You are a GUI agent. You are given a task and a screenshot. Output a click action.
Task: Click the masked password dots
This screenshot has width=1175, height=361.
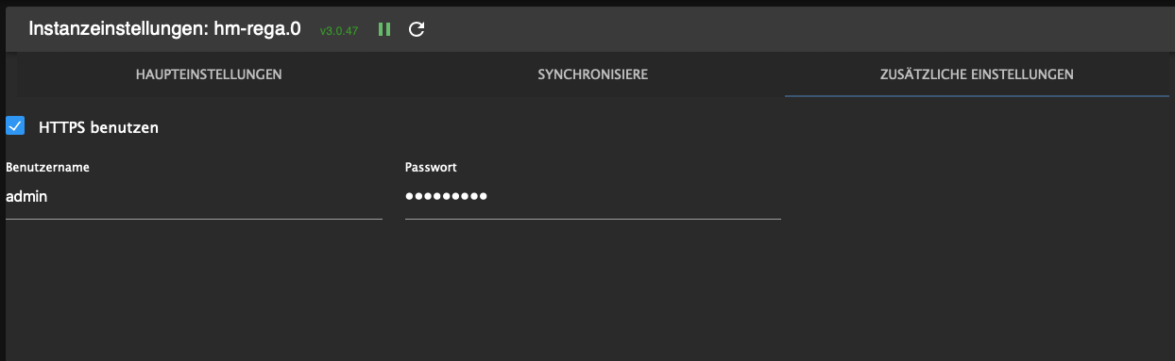click(446, 197)
